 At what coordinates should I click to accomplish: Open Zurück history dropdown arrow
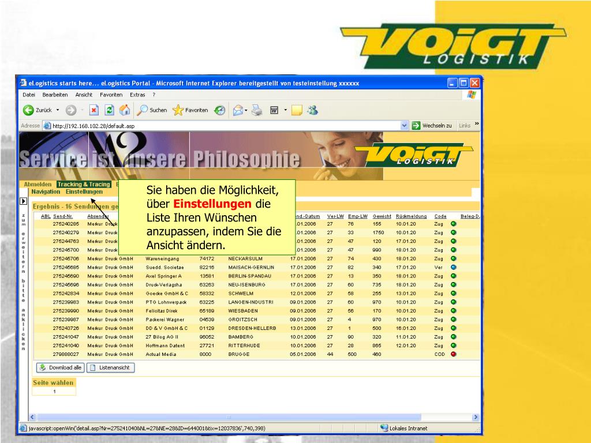coord(58,110)
